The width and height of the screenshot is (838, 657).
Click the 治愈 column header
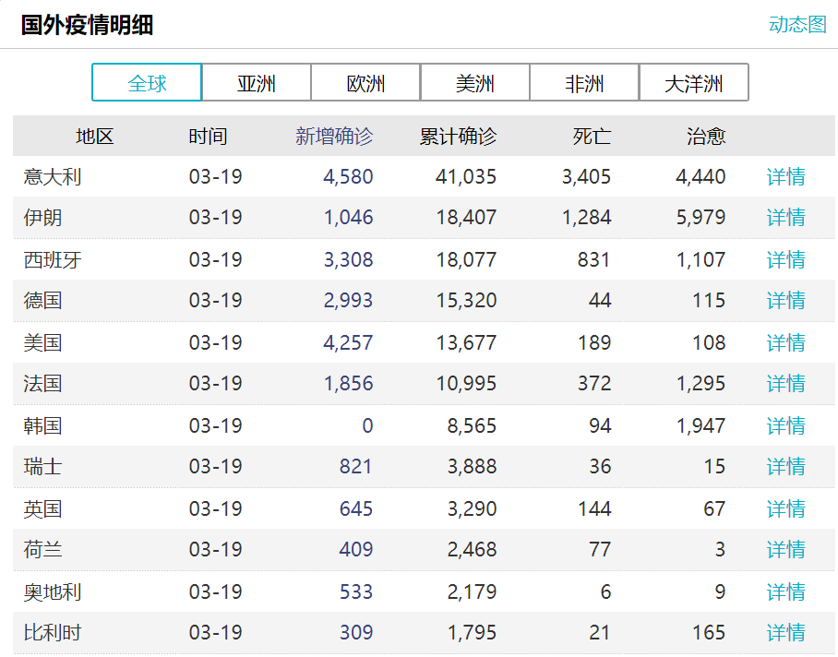[706, 137]
